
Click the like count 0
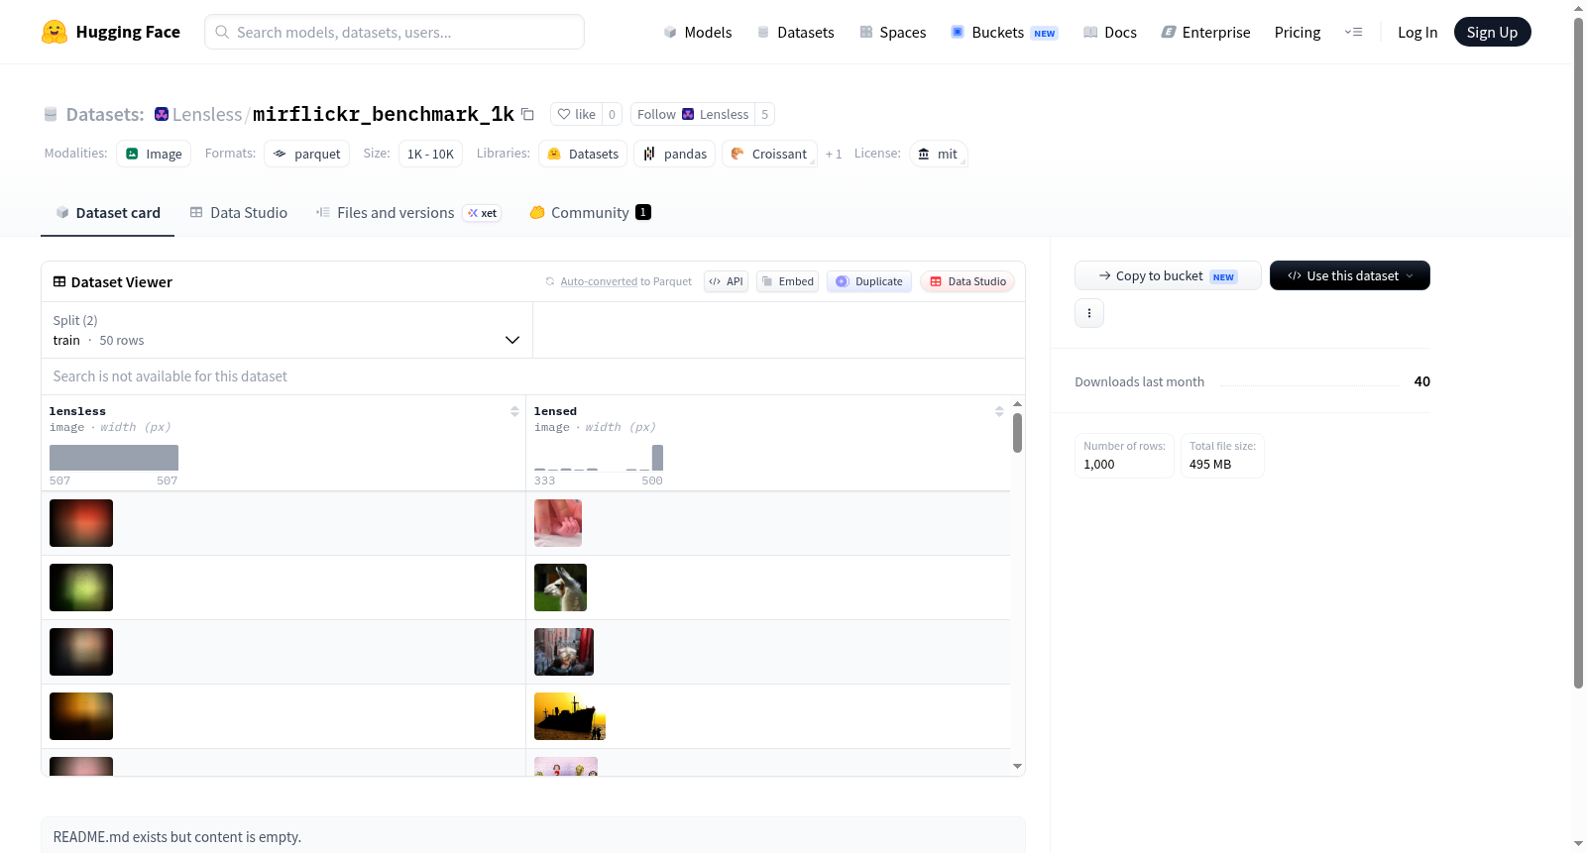point(612,114)
